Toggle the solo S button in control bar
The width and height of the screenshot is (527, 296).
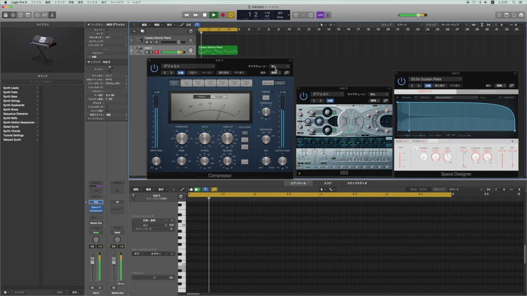coord(311,15)
